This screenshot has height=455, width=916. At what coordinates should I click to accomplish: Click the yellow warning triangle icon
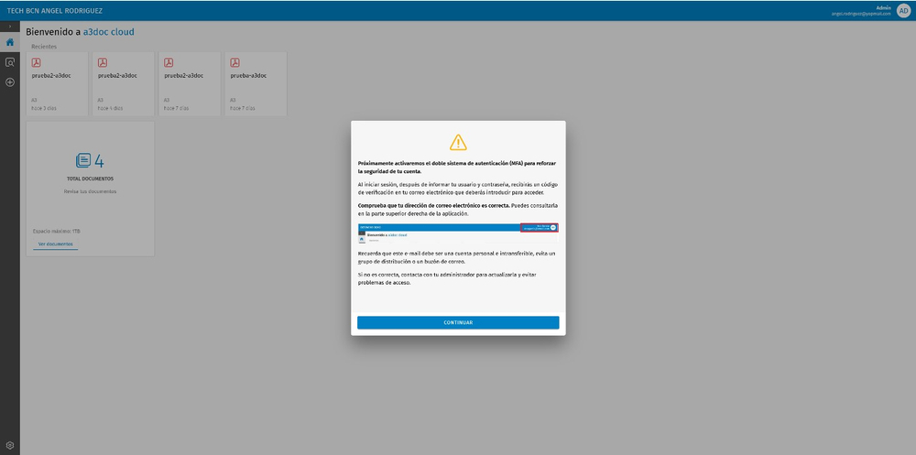[458, 142]
